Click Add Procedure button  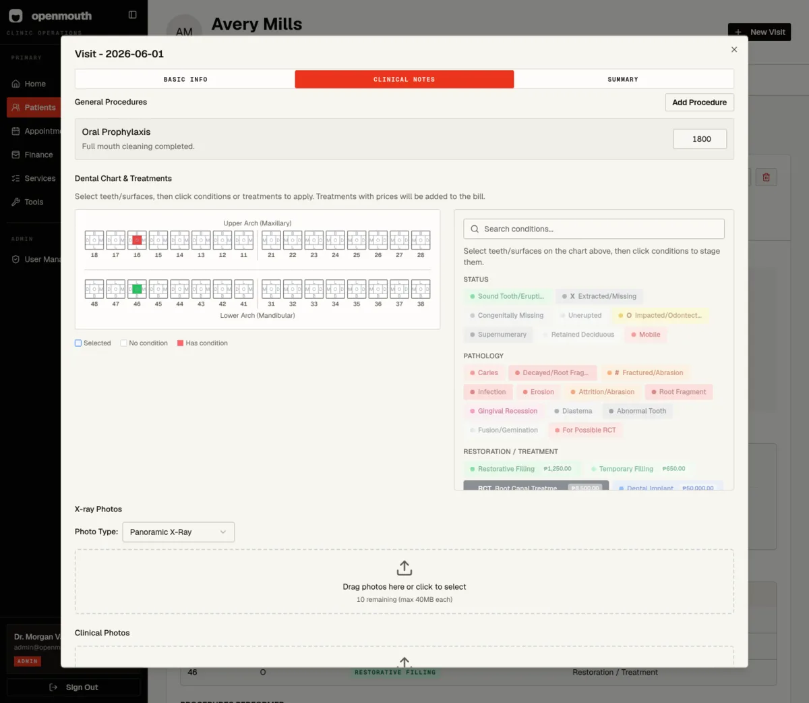(699, 103)
